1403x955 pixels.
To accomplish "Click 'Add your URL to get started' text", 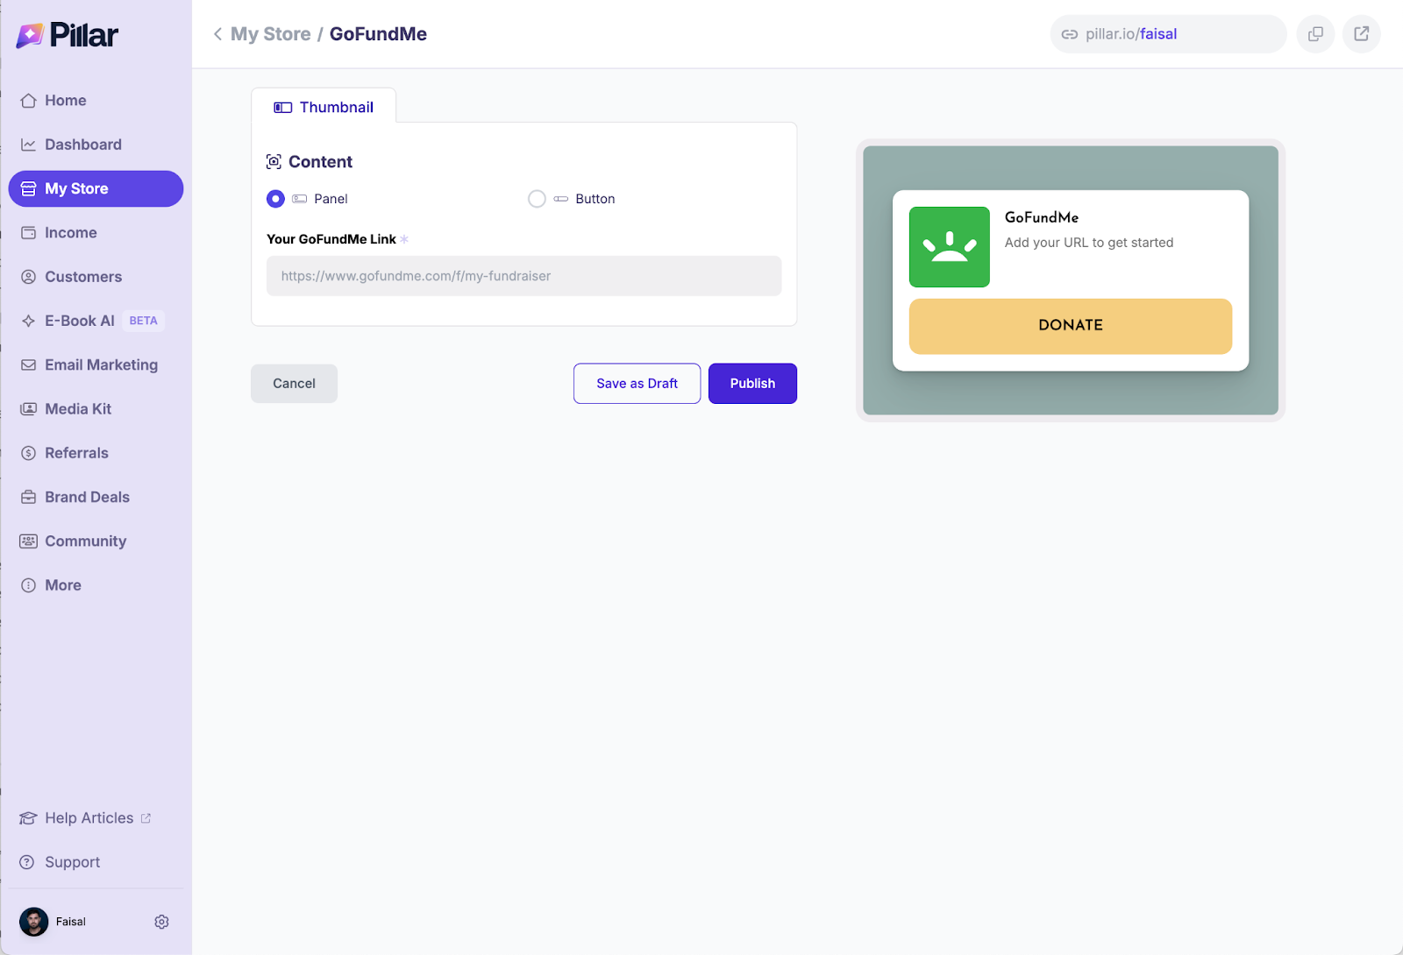I will (1088, 243).
